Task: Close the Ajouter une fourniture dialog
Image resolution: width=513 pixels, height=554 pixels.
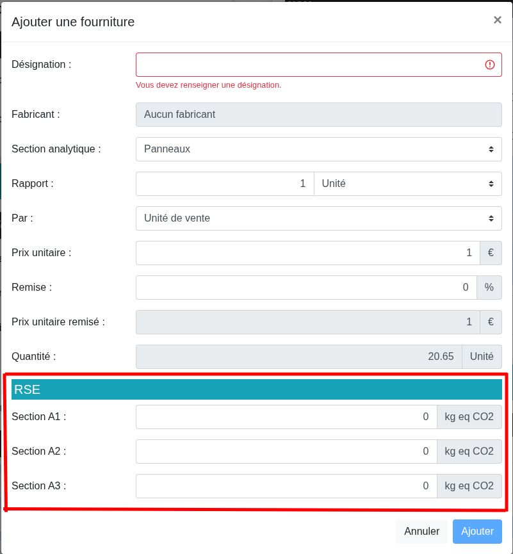Action: 497,20
